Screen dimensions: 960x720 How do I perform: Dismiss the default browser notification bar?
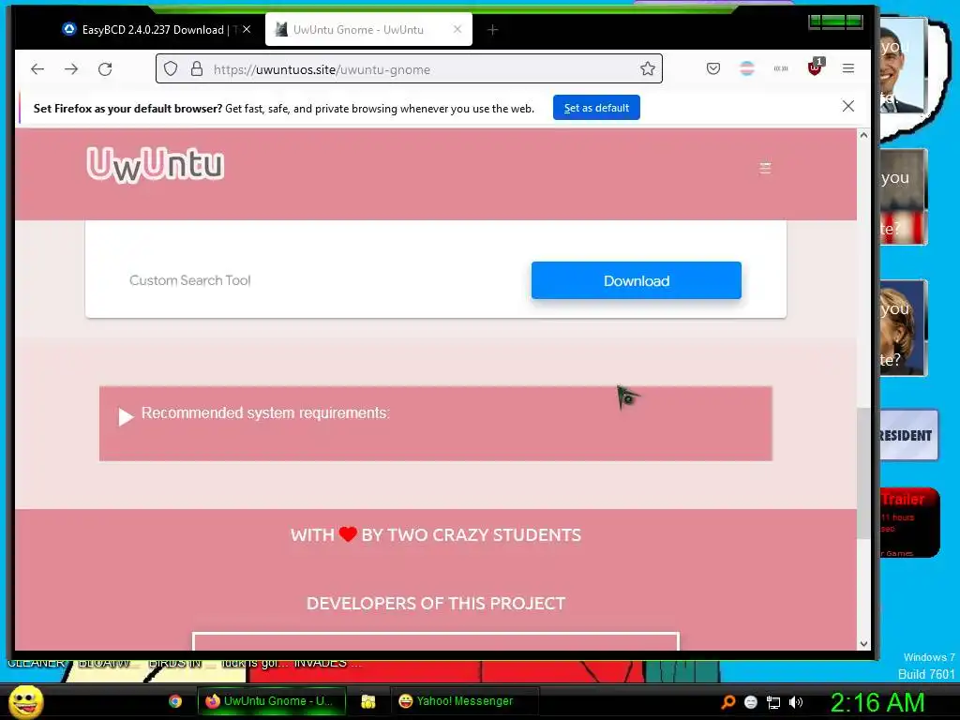847,107
